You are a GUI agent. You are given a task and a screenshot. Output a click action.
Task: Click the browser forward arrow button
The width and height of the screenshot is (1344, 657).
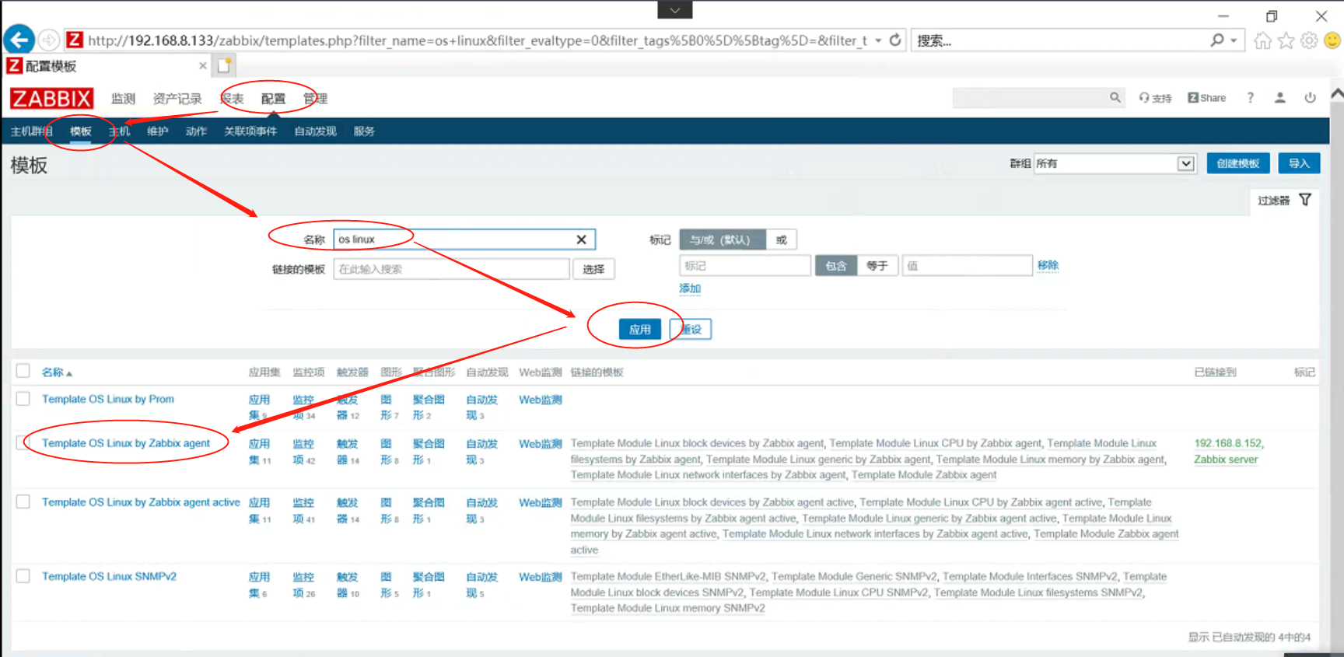pos(48,40)
